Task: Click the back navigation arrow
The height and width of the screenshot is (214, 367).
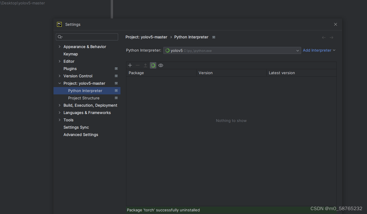Action: (324, 37)
